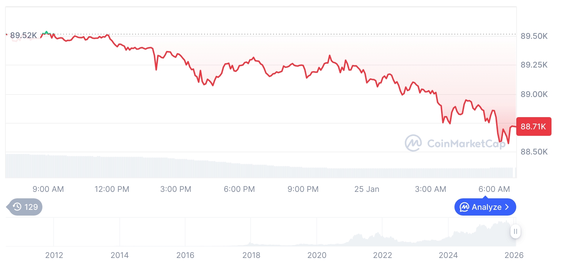The height and width of the screenshot is (263, 563).
Task: Click the 2014 year marker in the navigator
Action: 120,255
